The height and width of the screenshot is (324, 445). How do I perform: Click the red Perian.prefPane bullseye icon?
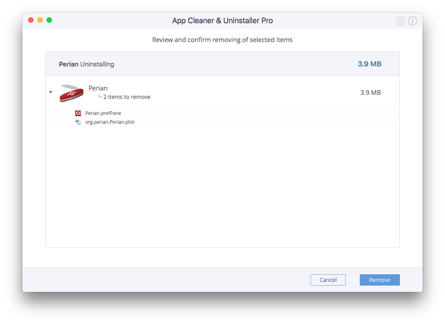78,113
